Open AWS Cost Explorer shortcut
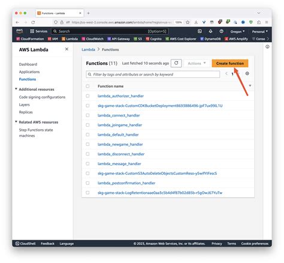Image resolution: width=284 pixels, height=263 pixels. [181, 39]
